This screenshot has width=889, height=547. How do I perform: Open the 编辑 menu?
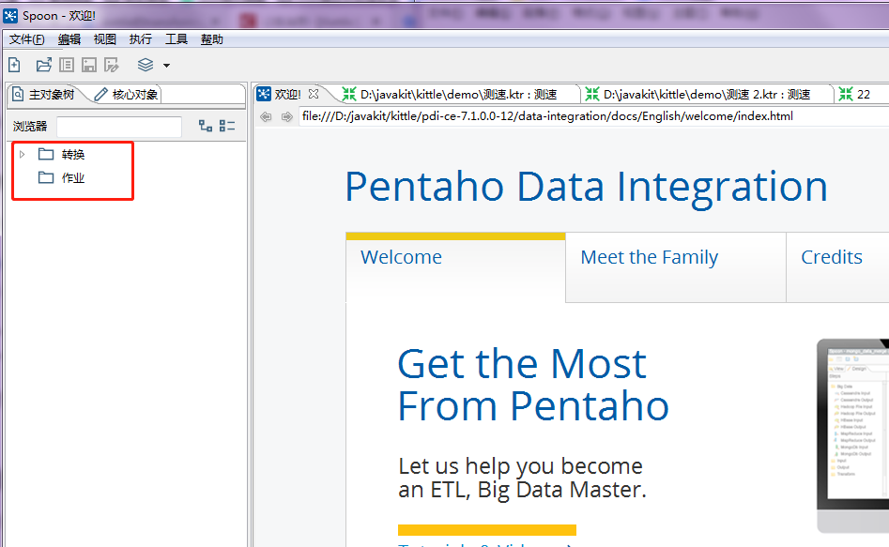click(69, 39)
